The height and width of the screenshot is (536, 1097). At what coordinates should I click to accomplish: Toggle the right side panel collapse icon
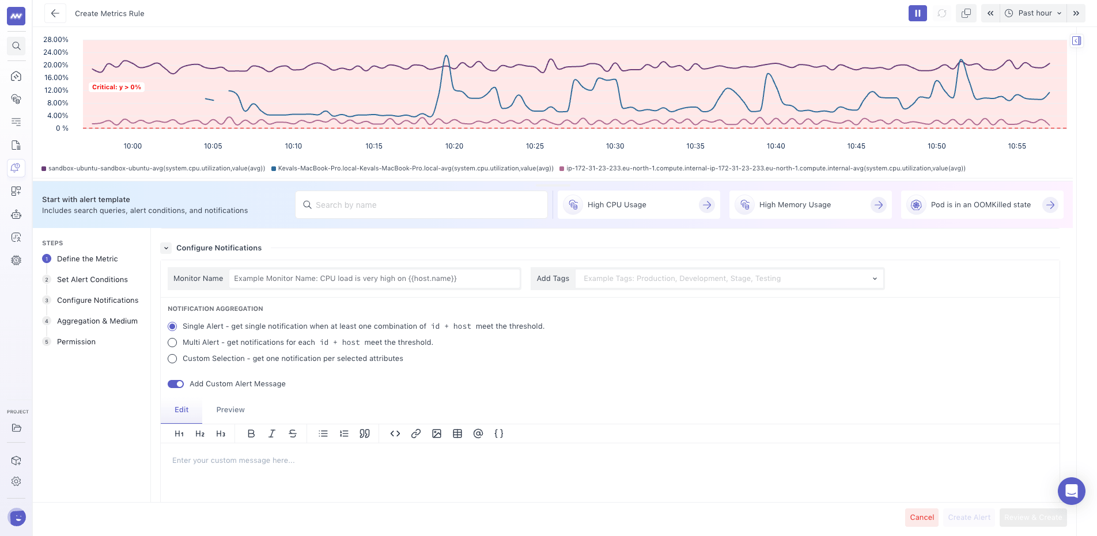click(1076, 41)
